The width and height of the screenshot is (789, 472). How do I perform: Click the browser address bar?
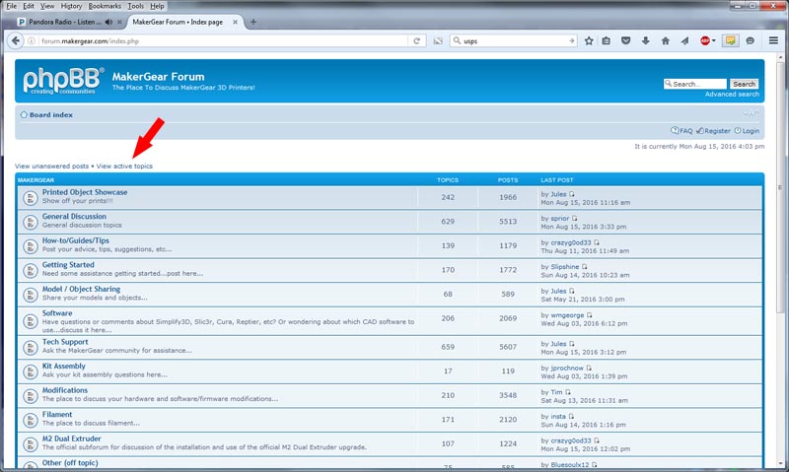[217, 40]
